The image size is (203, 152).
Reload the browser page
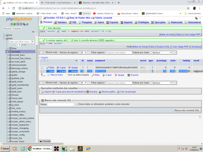[x=14, y=8]
